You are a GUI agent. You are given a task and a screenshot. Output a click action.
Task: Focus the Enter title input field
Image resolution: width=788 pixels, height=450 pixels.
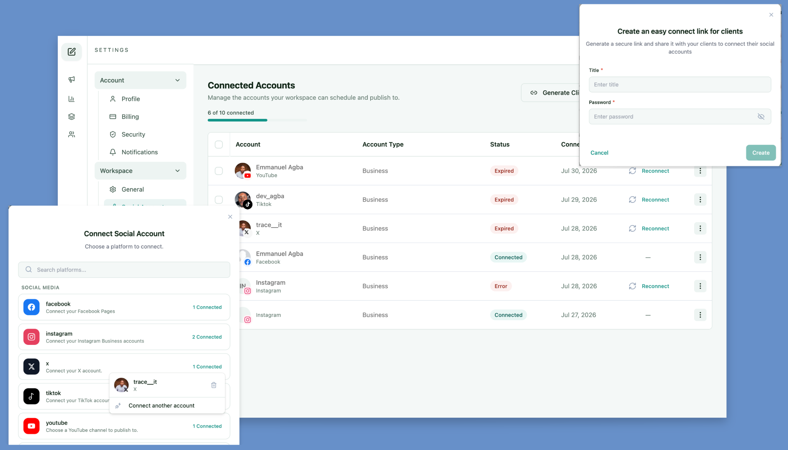point(680,85)
